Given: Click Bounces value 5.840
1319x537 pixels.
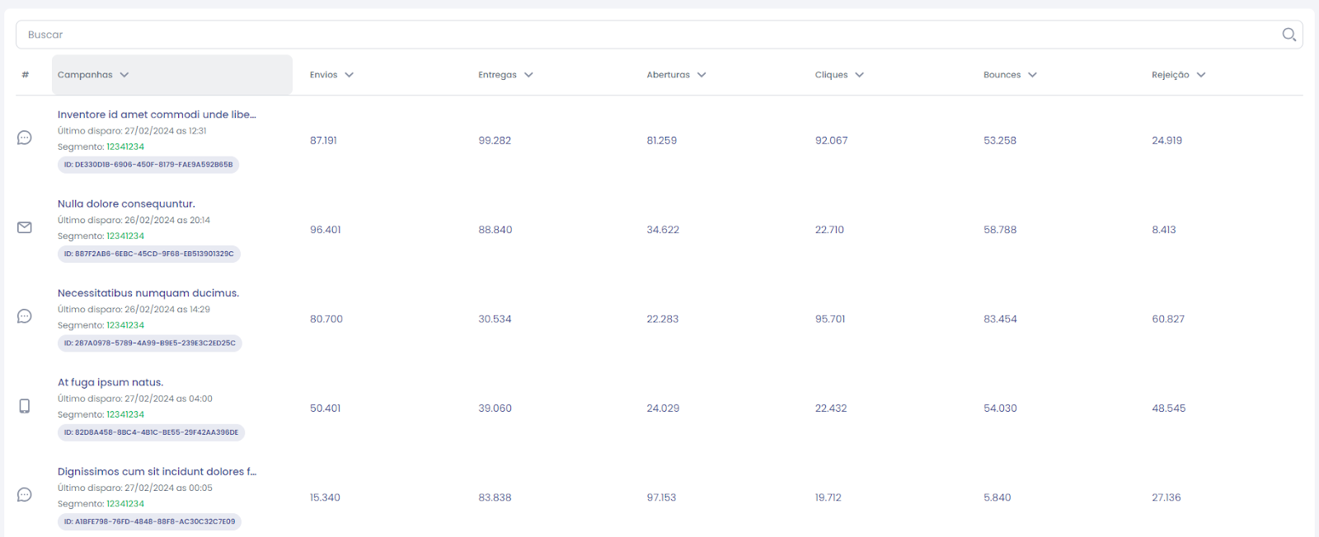Looking at the screenshot, I should [997, 498].
